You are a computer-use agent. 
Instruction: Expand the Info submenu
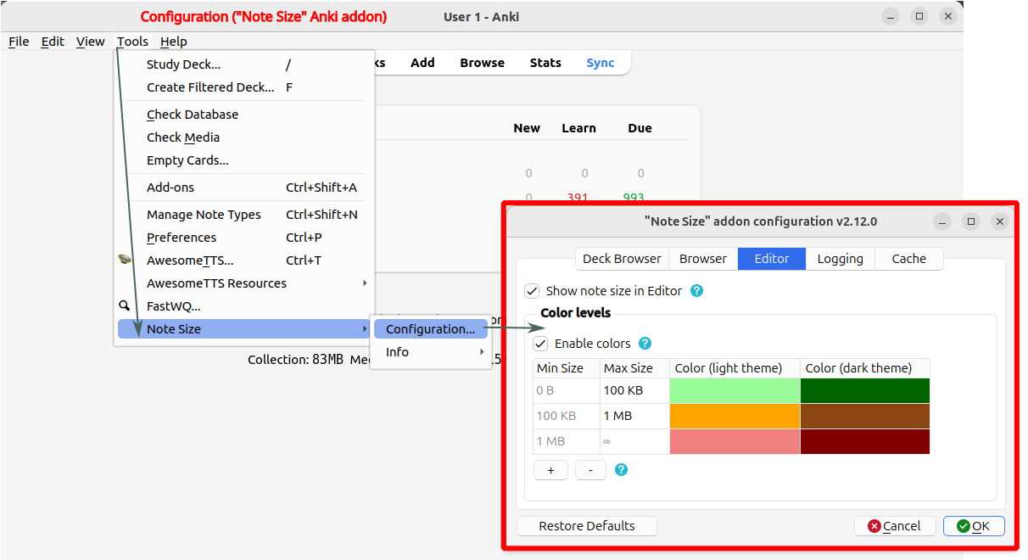pos(482,352)
